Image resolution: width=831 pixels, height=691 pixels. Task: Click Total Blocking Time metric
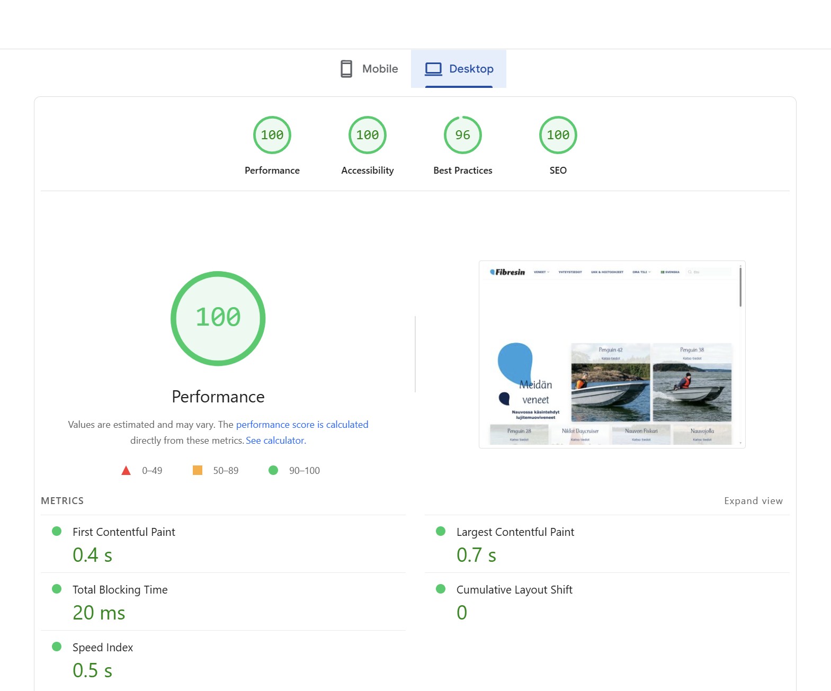120,590
